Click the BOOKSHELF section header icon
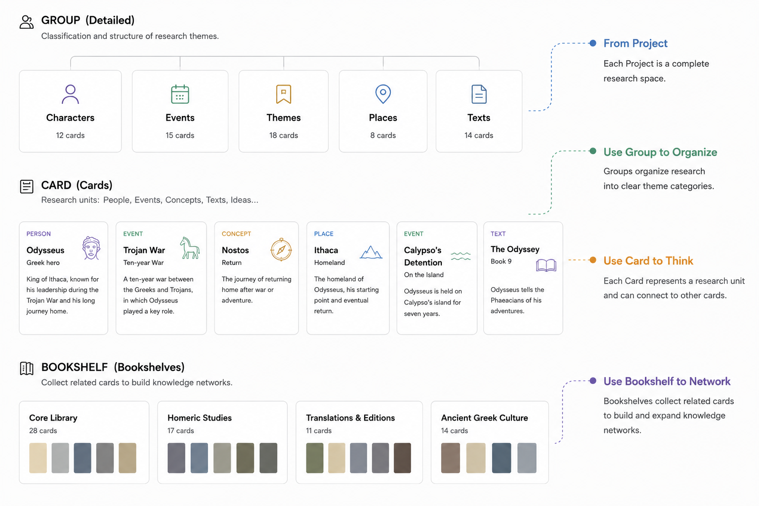The image size is (759, 506). 27,368
